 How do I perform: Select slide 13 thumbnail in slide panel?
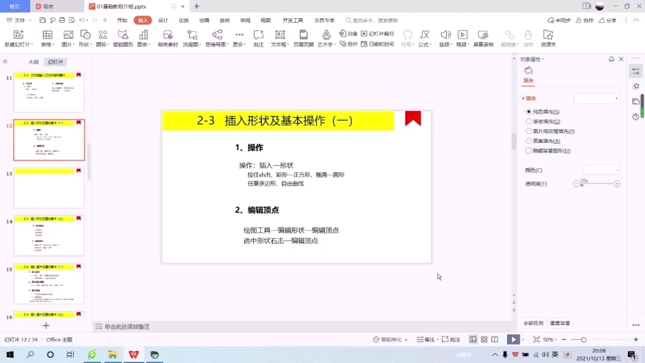pos(49,187)
